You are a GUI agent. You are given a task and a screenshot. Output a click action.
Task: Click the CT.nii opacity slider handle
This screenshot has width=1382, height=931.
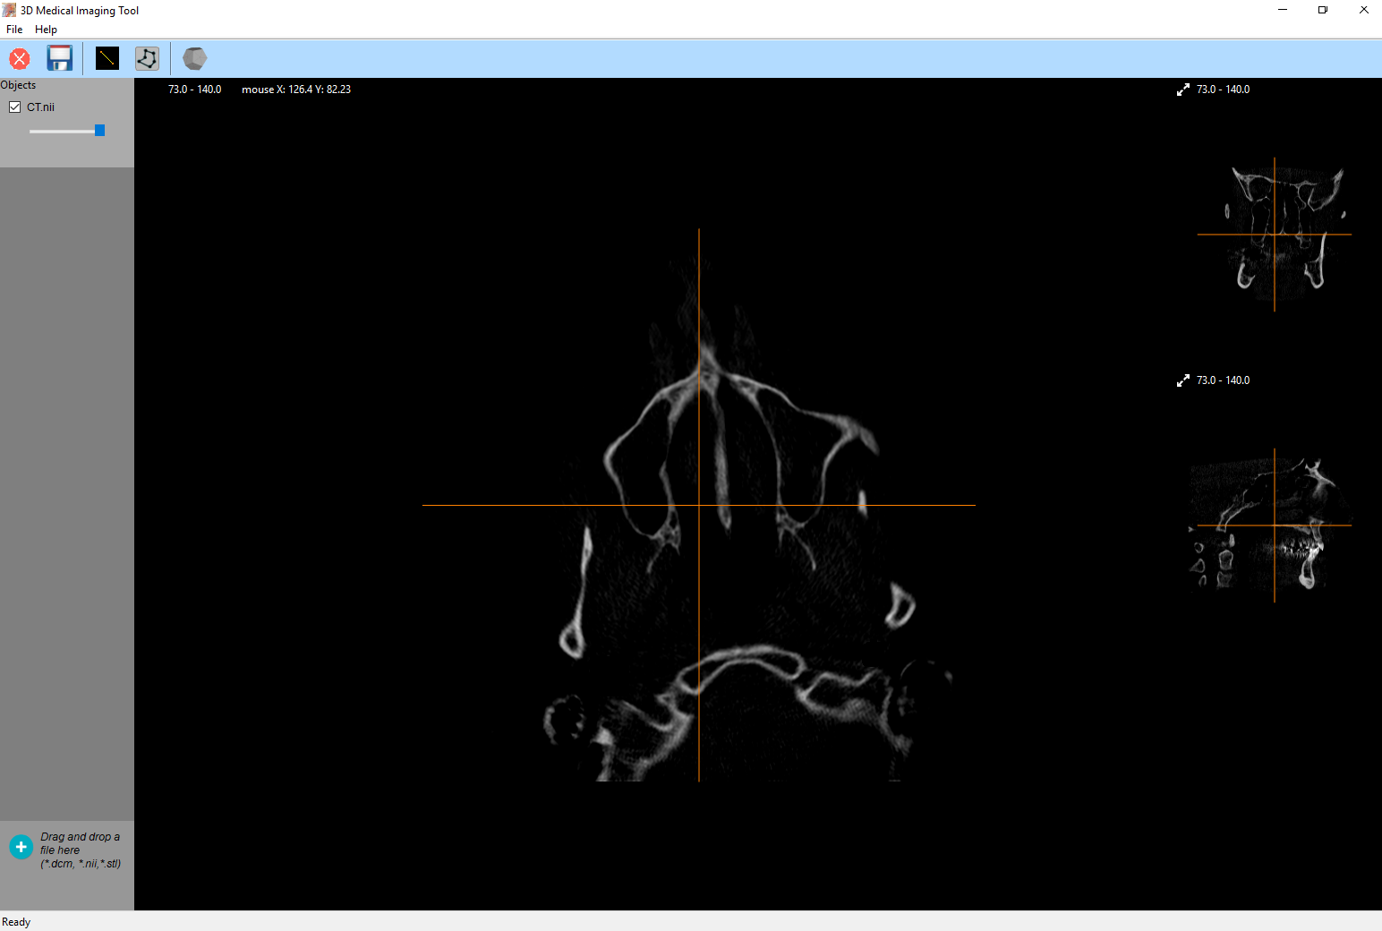tap(99, 131)
